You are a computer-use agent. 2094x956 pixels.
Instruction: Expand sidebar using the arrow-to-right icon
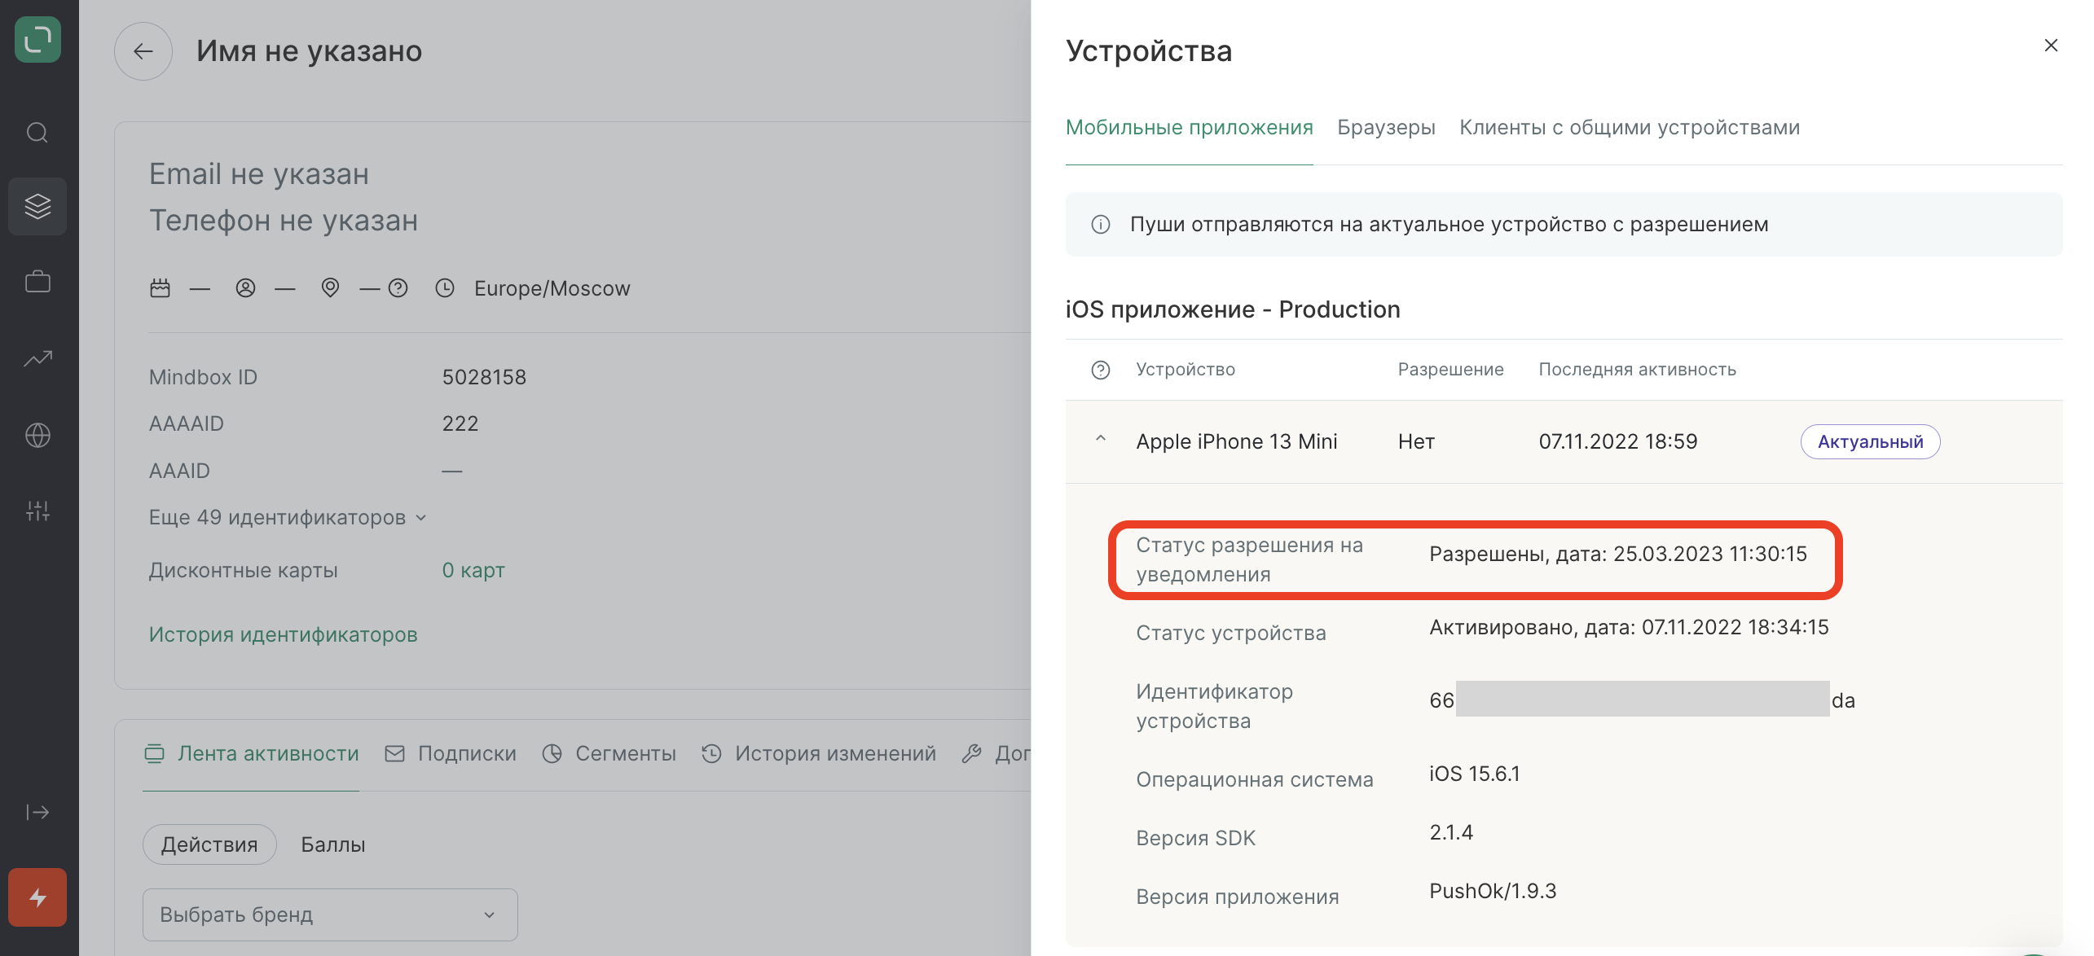[x=37, y=812]
